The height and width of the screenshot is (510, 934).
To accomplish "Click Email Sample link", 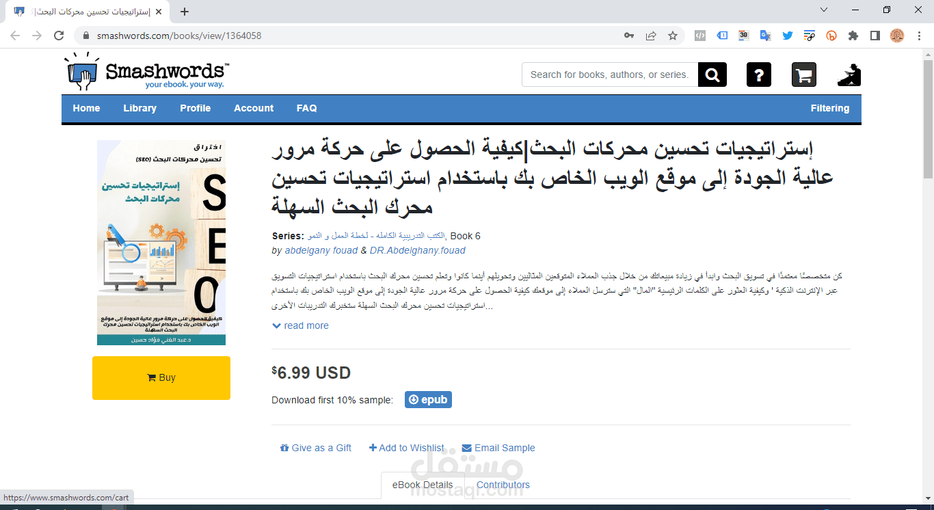I will pyautogui.click(x=498, y=448).
